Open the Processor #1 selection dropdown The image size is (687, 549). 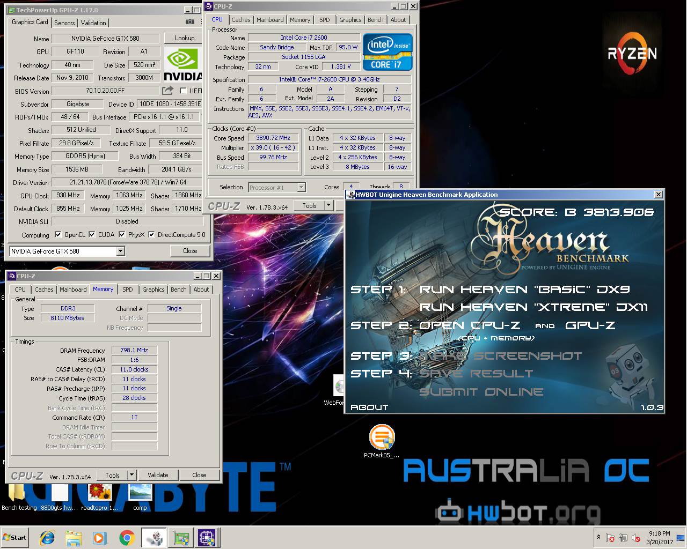[277, 187]
